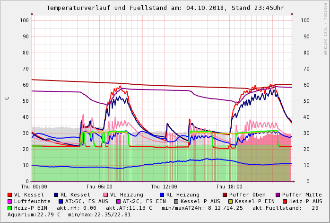Click the red VL Kessel legend swatch

(10, 195)
